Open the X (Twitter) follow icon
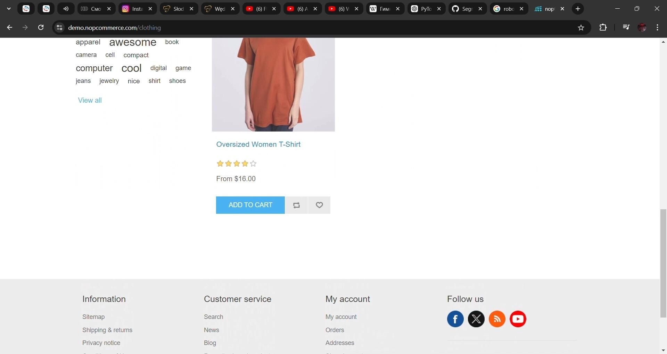 click(476, 319)
